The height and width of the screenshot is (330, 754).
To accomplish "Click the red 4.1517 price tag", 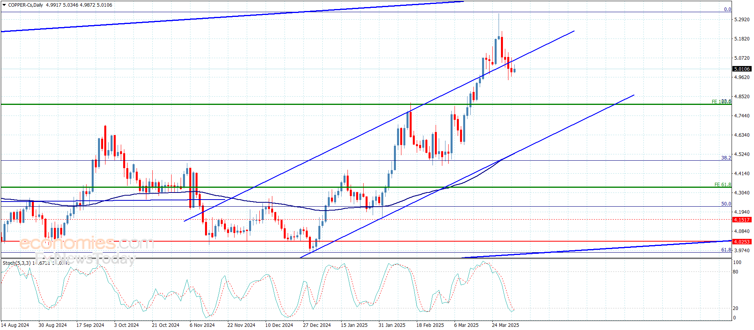I will coord(741,220).
